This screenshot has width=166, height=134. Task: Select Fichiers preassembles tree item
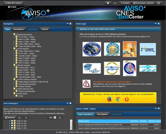[x=27, y=91]
